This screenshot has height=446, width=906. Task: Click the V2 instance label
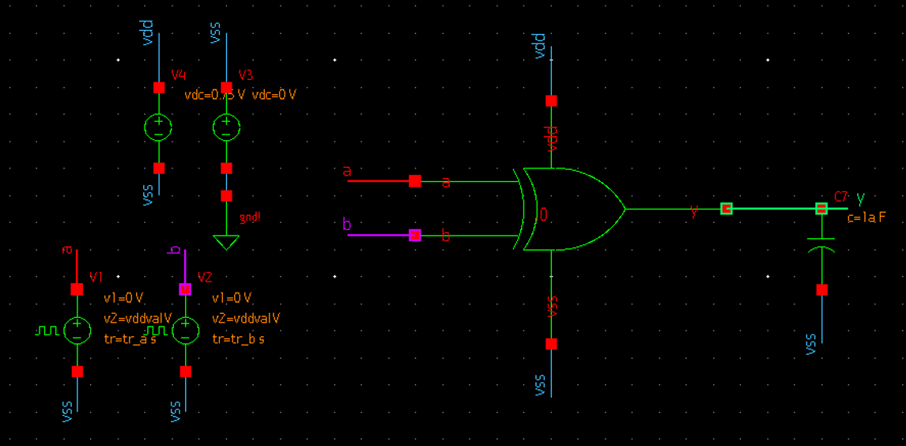tap(205, 278)
